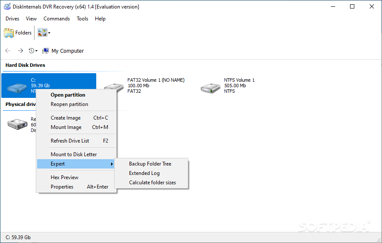Select the NTFS Volume 1 drive icon
Viewport: 382px width, 243px height.
(x=210, y=88)
